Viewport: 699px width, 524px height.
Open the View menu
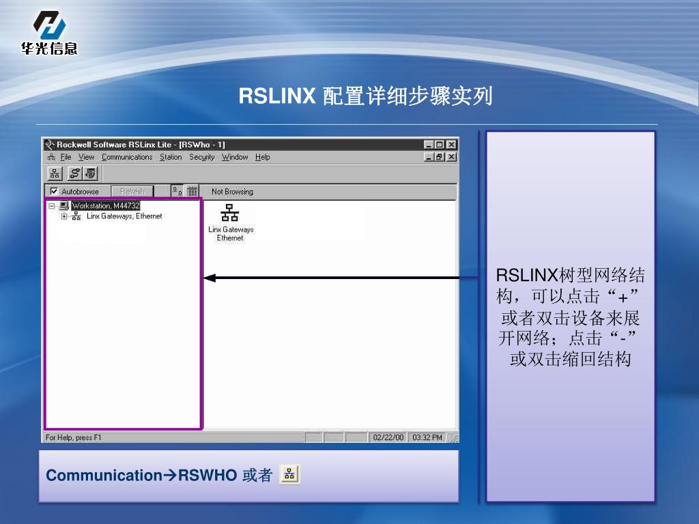pos(86,157)
